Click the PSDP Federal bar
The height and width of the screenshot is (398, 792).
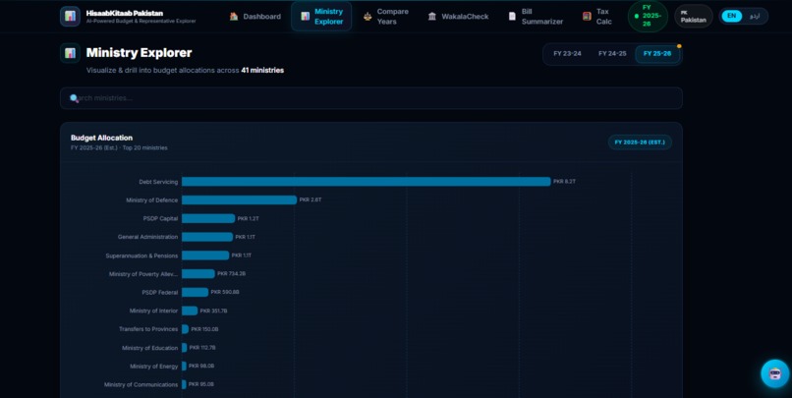195,293
